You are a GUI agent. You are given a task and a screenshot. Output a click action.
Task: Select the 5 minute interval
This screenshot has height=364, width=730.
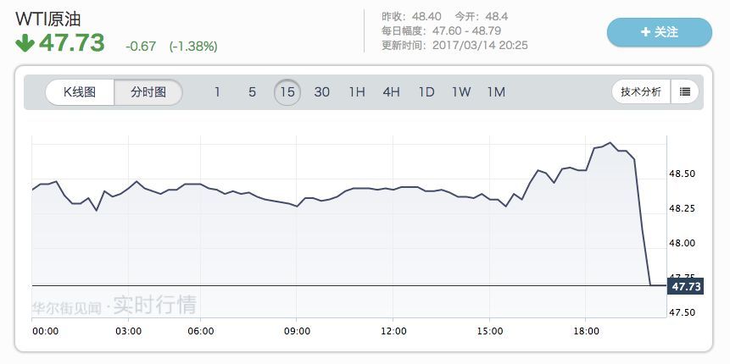click(252, 92)
